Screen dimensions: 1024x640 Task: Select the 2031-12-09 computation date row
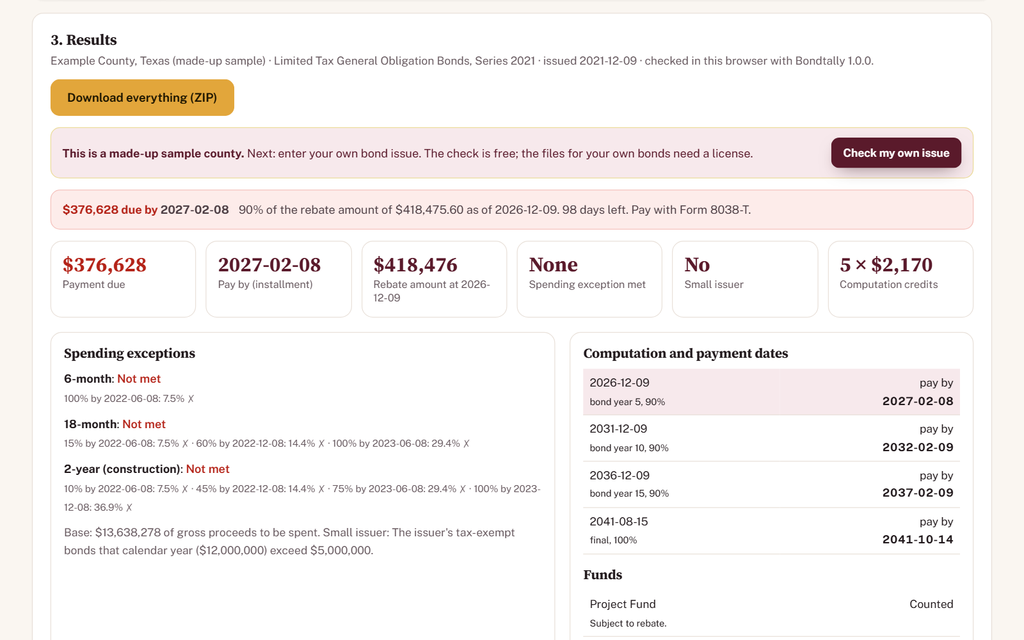(771, 438)
